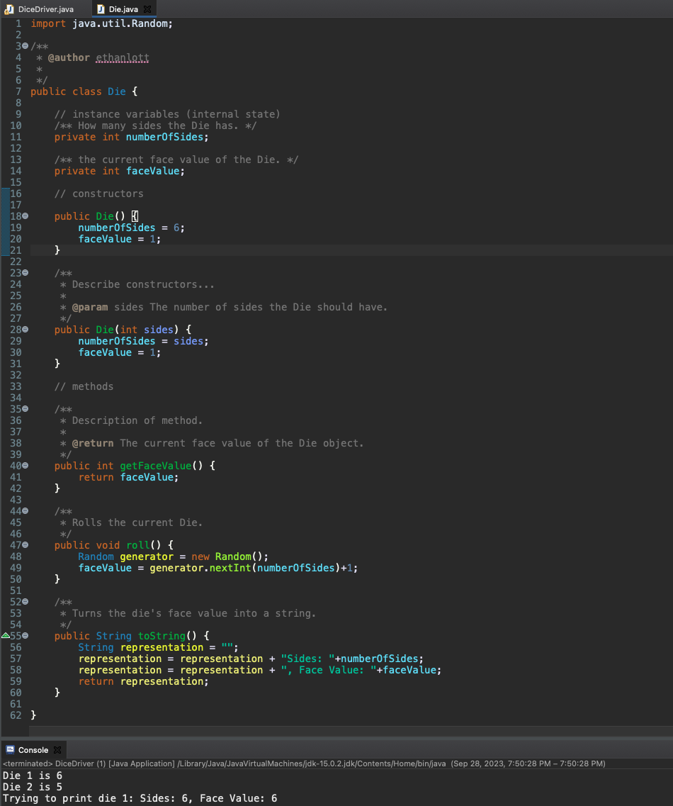
Task: Collapse the roll method fold marker
Action: click(23, 544)
